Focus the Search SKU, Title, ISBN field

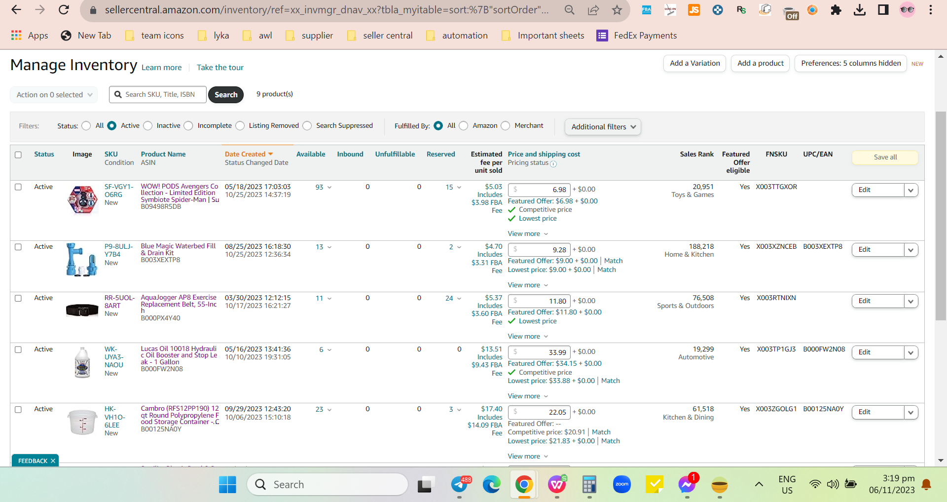[x=158, y=95]
